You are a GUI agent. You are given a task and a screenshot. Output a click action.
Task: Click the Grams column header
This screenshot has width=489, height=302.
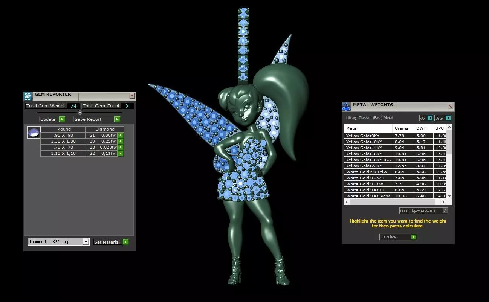(x=403, y=128)
